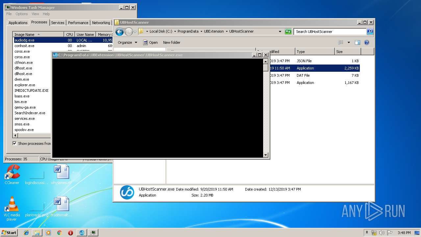Select the conhost.exe process
Image resolution: width=421 pixels, height=237 pixels.
click(x=63, y=46)
